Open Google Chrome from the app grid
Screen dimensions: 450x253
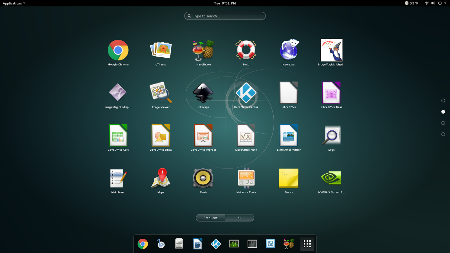coord(118,50)
